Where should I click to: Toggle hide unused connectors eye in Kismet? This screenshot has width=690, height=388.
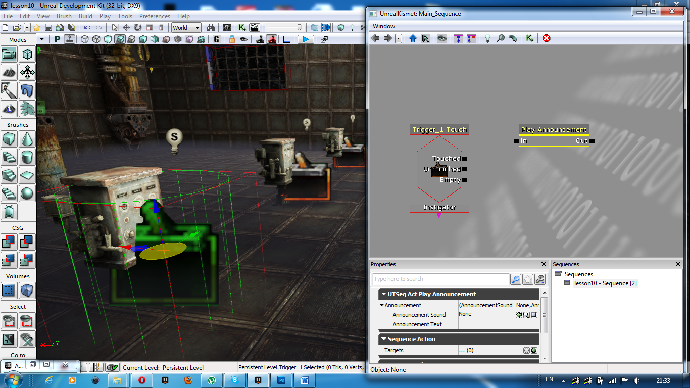click(442, 38)
